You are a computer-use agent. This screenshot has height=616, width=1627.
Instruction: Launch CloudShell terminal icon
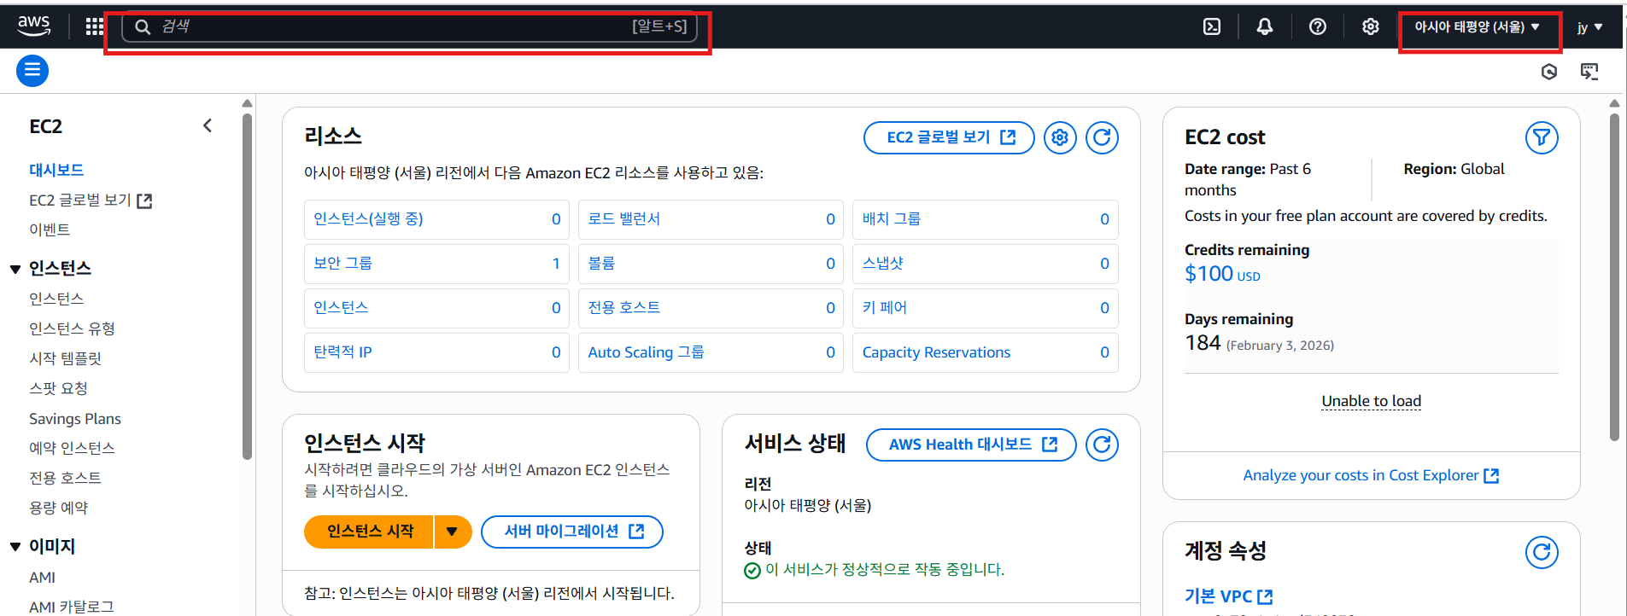point(1212,26)
